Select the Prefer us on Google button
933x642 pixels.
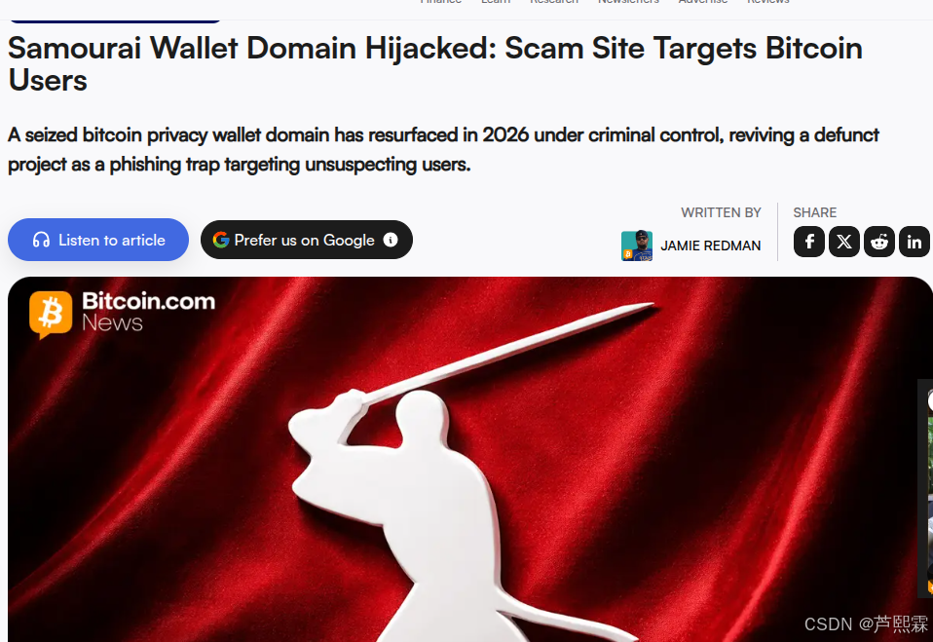307,240
